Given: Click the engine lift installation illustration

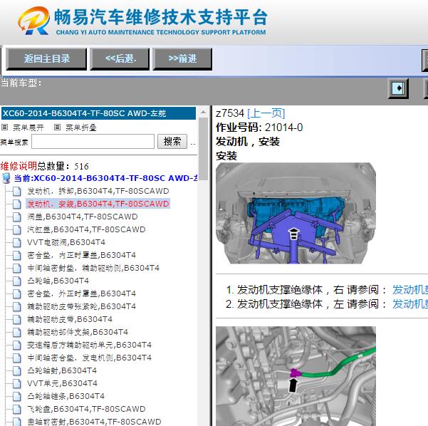Looking at the screenshot, I should pyautogui.click(x=296, y=213).
